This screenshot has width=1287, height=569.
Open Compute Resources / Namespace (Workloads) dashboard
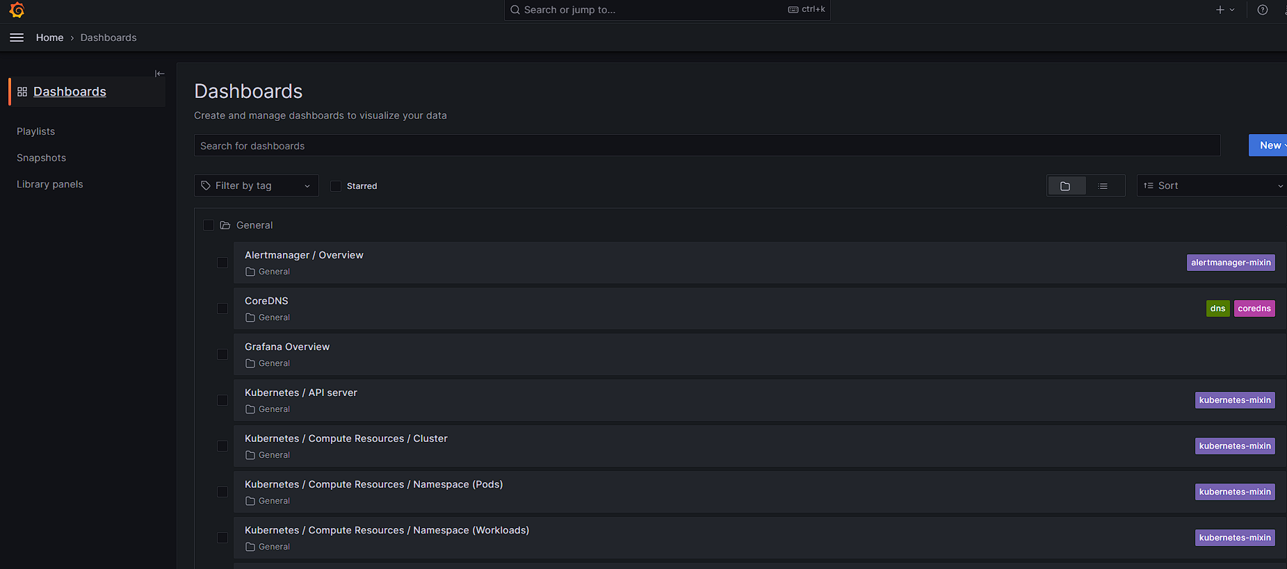coord(387,530)
